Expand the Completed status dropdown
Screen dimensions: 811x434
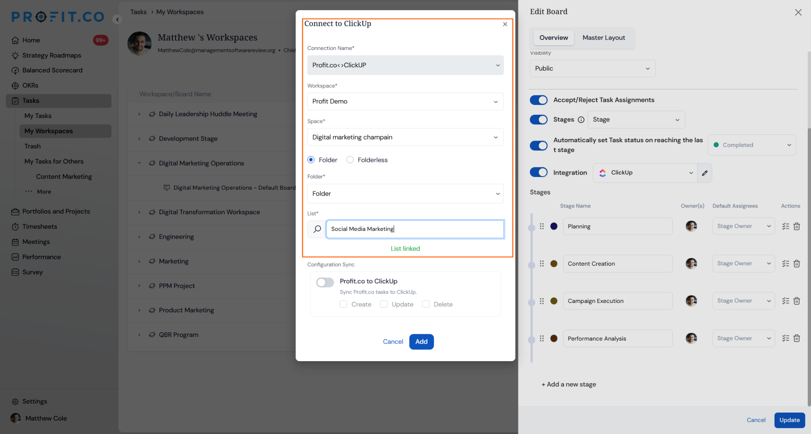pyautogui.click(x=752, y=145)
